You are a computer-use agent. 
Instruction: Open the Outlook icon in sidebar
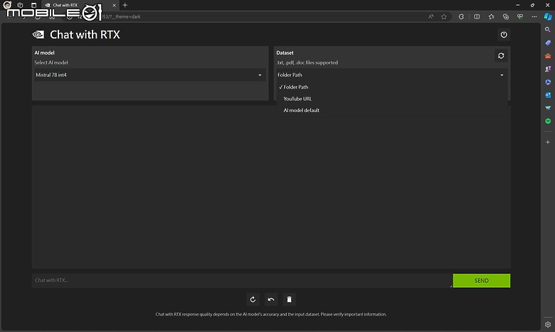[548, 95]
